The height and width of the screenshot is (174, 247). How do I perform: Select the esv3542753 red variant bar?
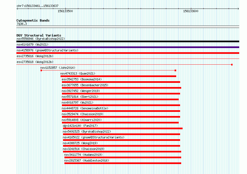[x=121, y=82]
